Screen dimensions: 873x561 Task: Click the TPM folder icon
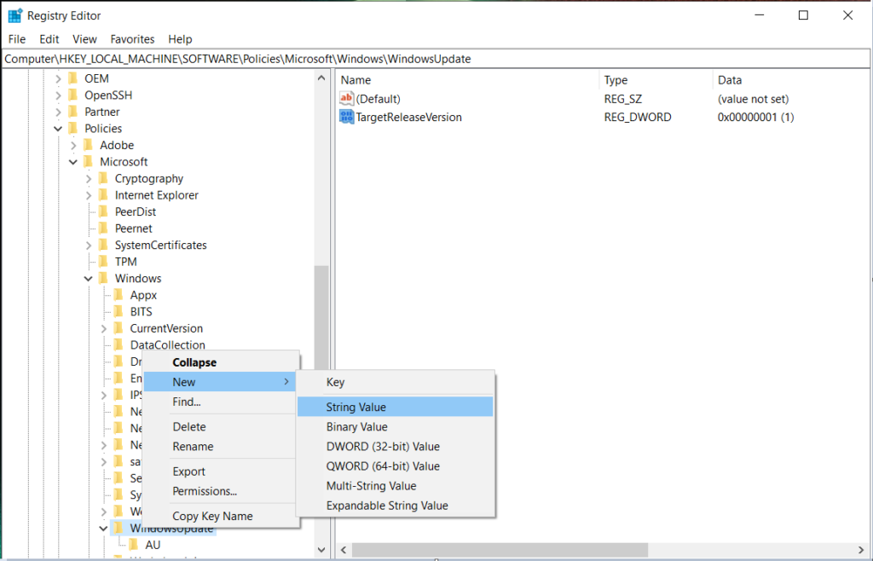point(104,262)
